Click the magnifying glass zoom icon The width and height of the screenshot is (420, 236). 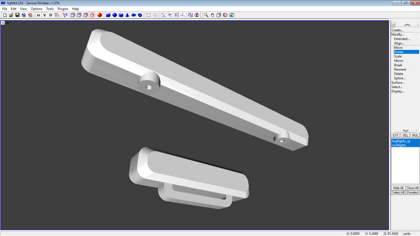click(206, 15)
